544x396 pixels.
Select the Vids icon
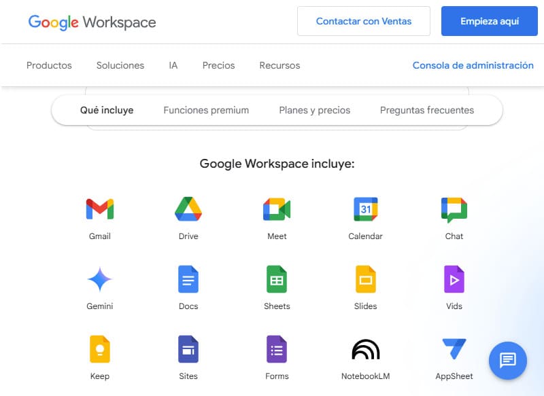(x=454, y=279)
